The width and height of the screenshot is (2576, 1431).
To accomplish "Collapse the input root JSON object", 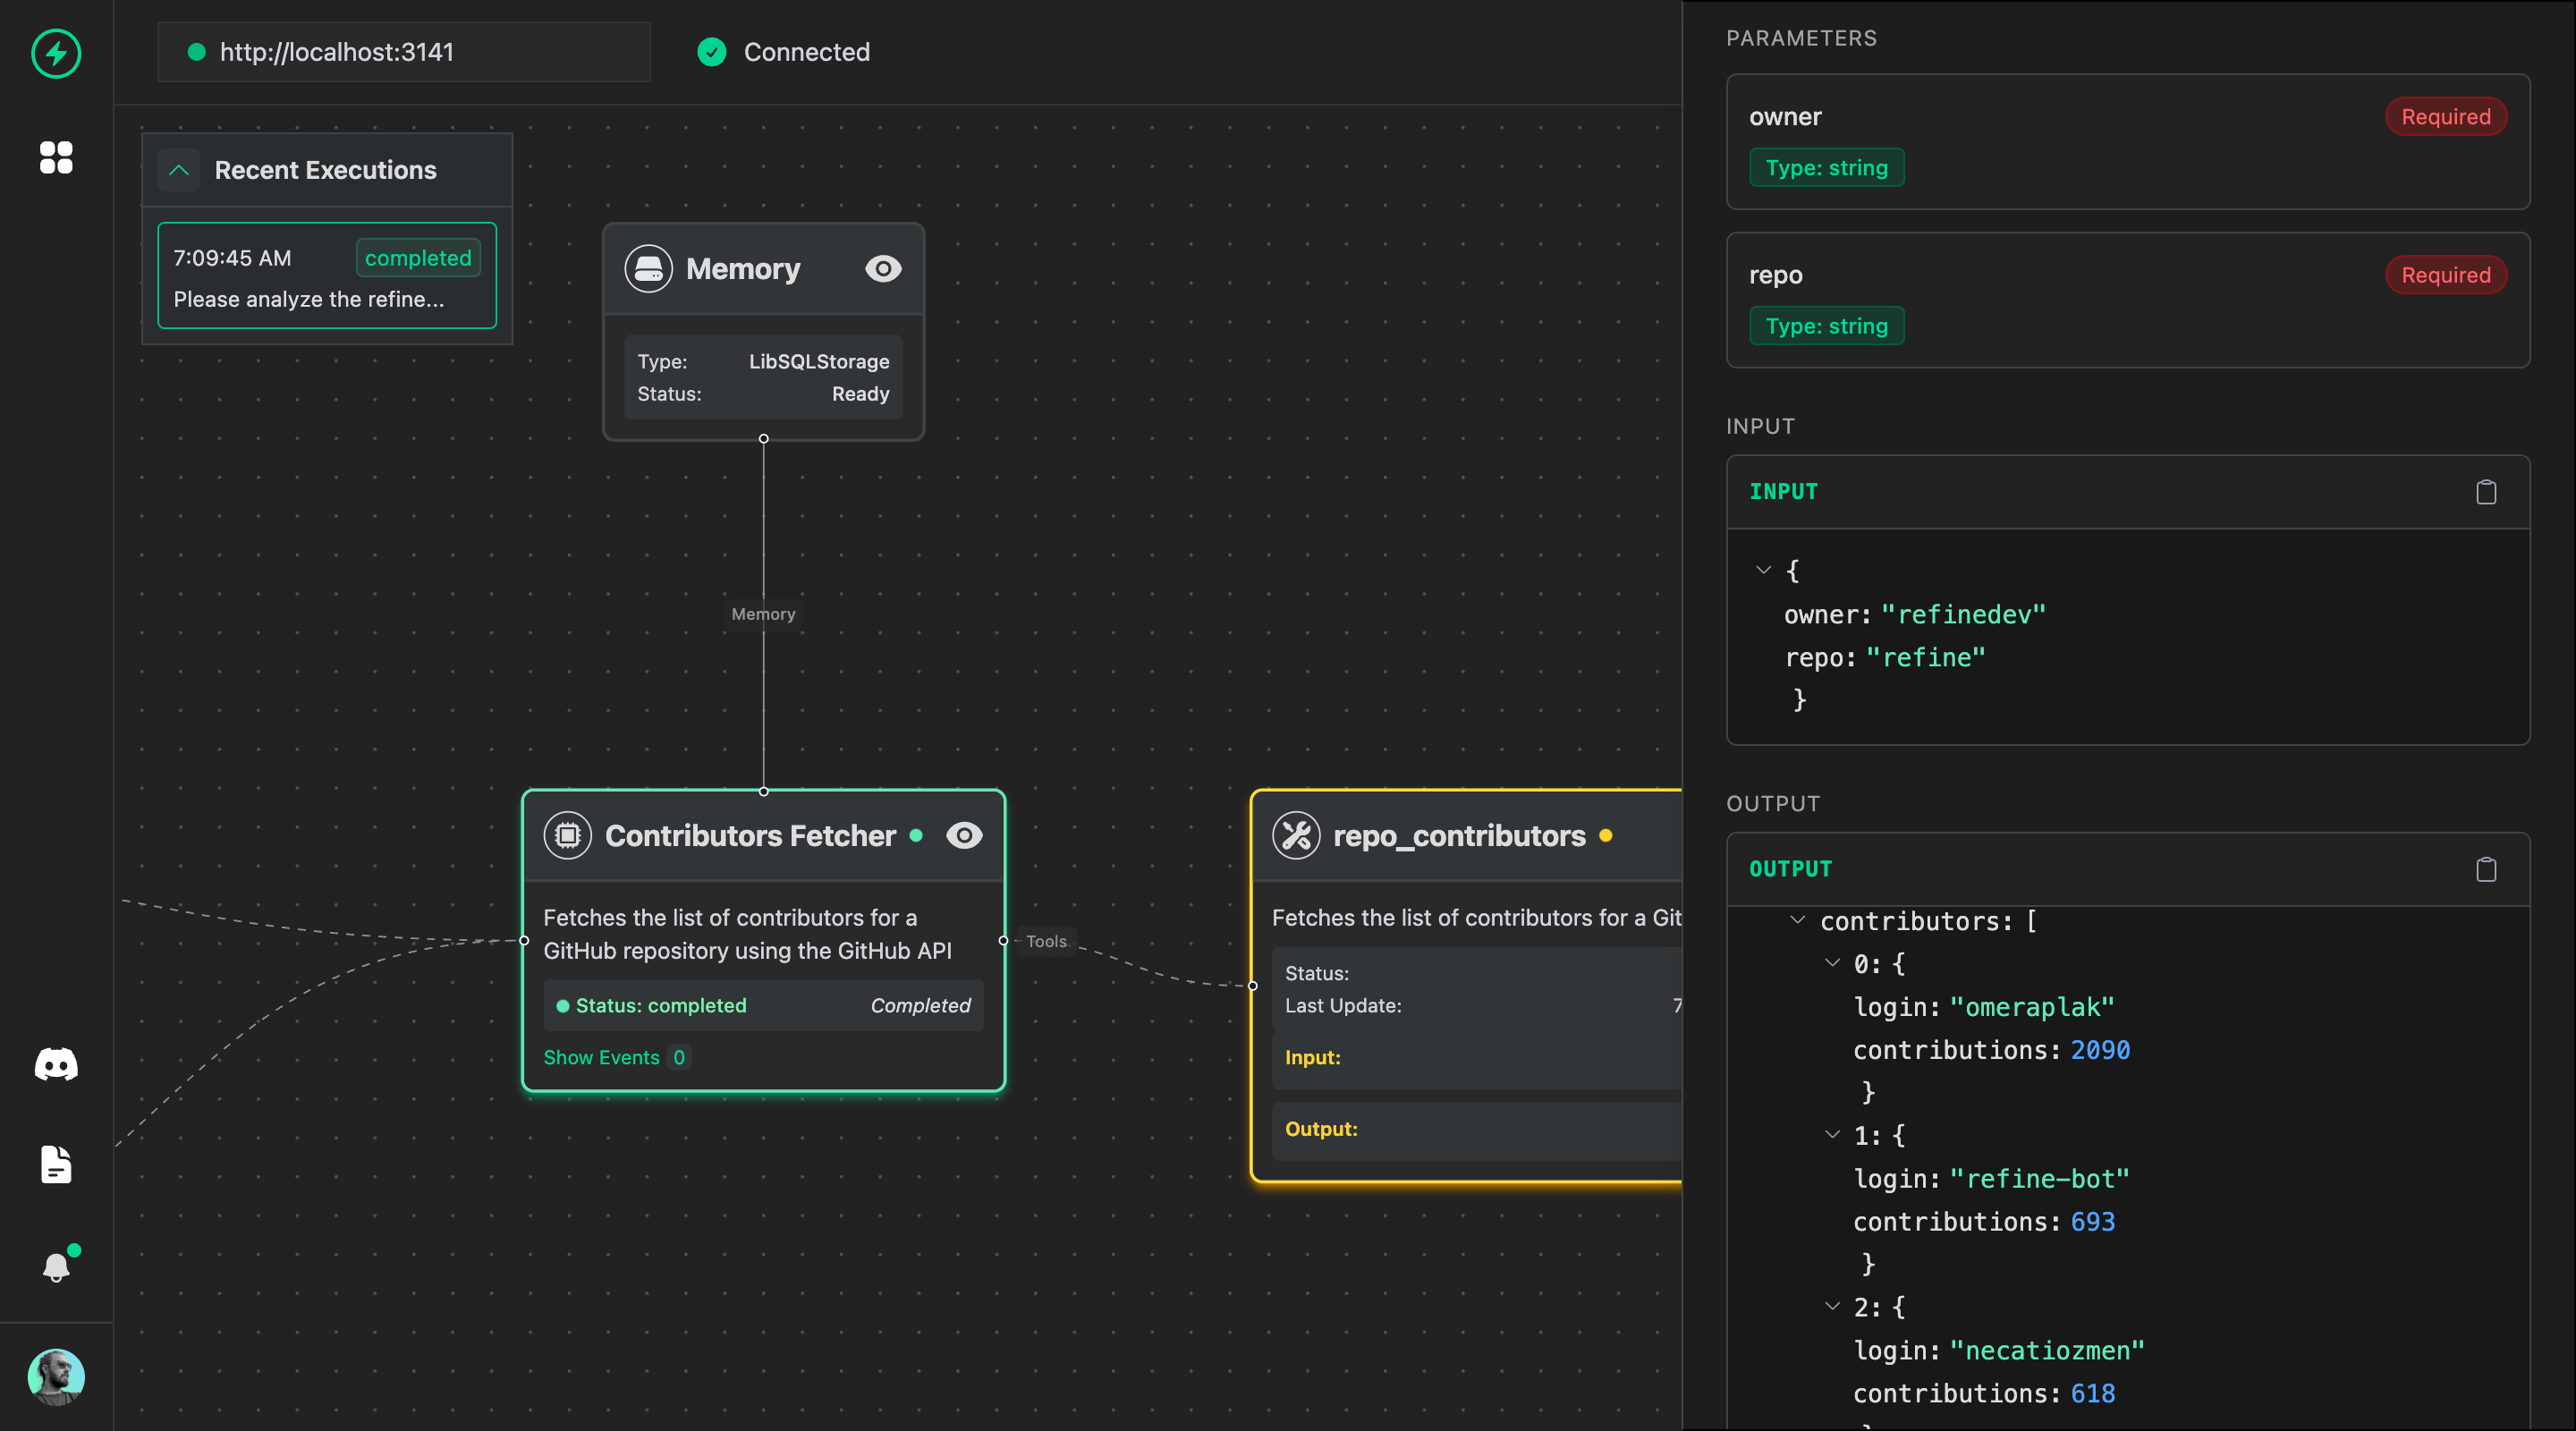I will click(x=1763, y=570).
